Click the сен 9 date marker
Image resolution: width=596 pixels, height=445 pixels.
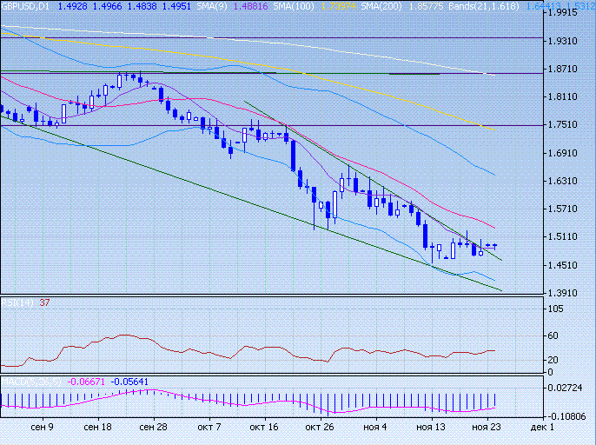pyautogui.click(x=42, y=428)
